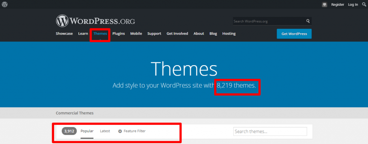Open the Themes menu item
This screenshot has width=368, height=144.
click(100, 33)
